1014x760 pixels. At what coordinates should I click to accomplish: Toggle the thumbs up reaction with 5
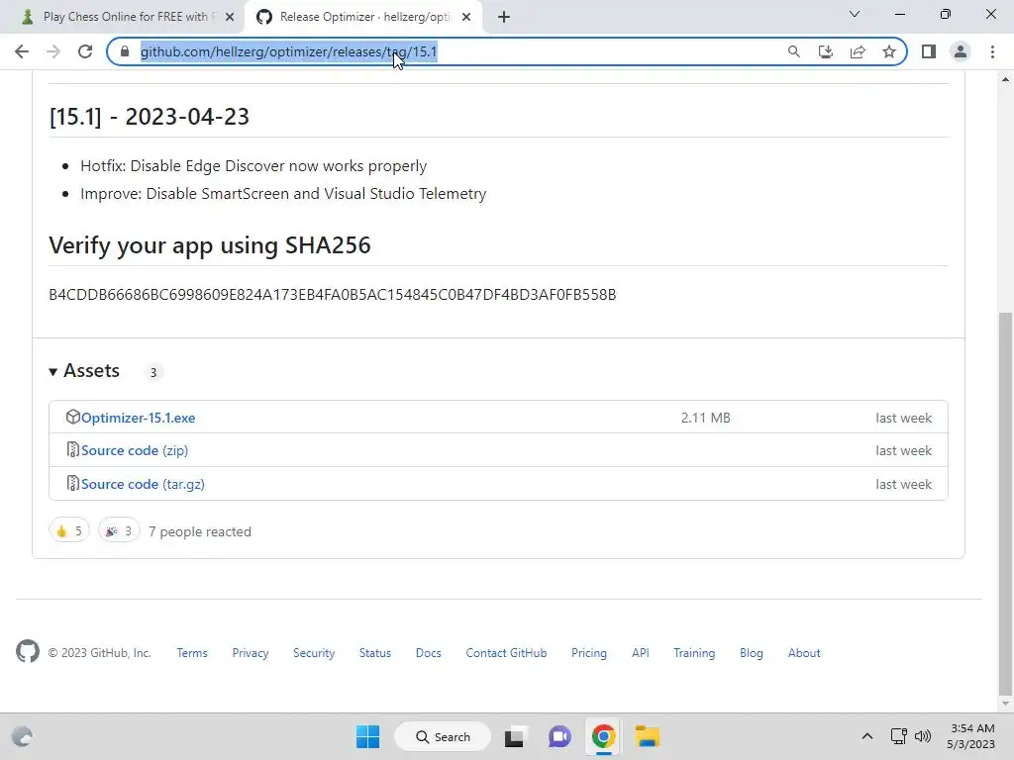coord(69,531)
